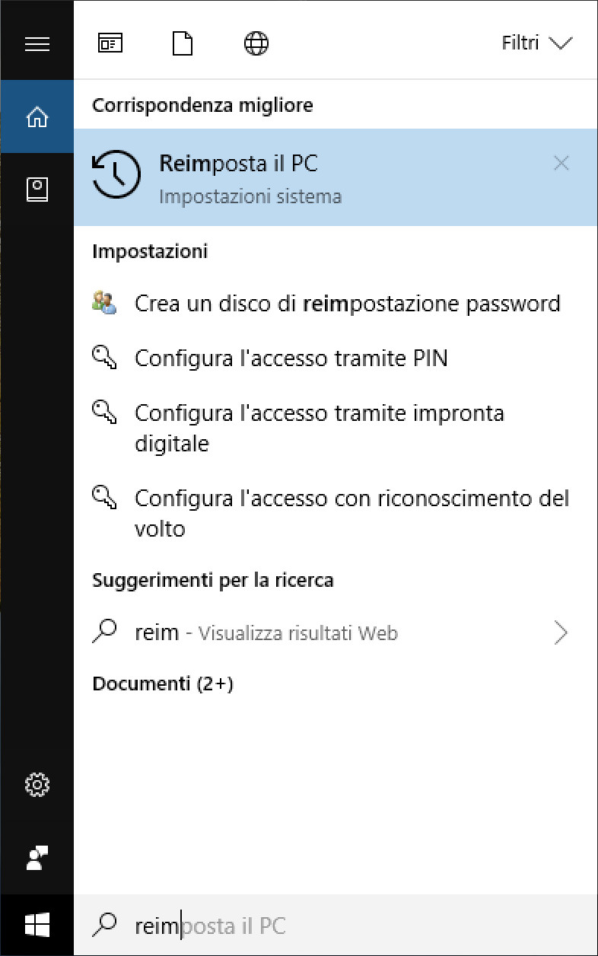This screenshot has height=956, width=598.
Task: Expand web results arrow for reim
Action: point(561,633)
